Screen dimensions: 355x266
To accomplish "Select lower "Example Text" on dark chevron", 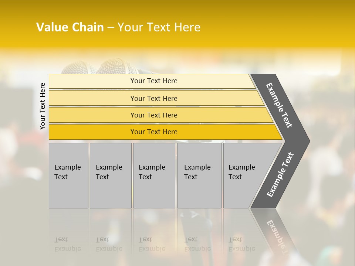I will tap(280, 175).
